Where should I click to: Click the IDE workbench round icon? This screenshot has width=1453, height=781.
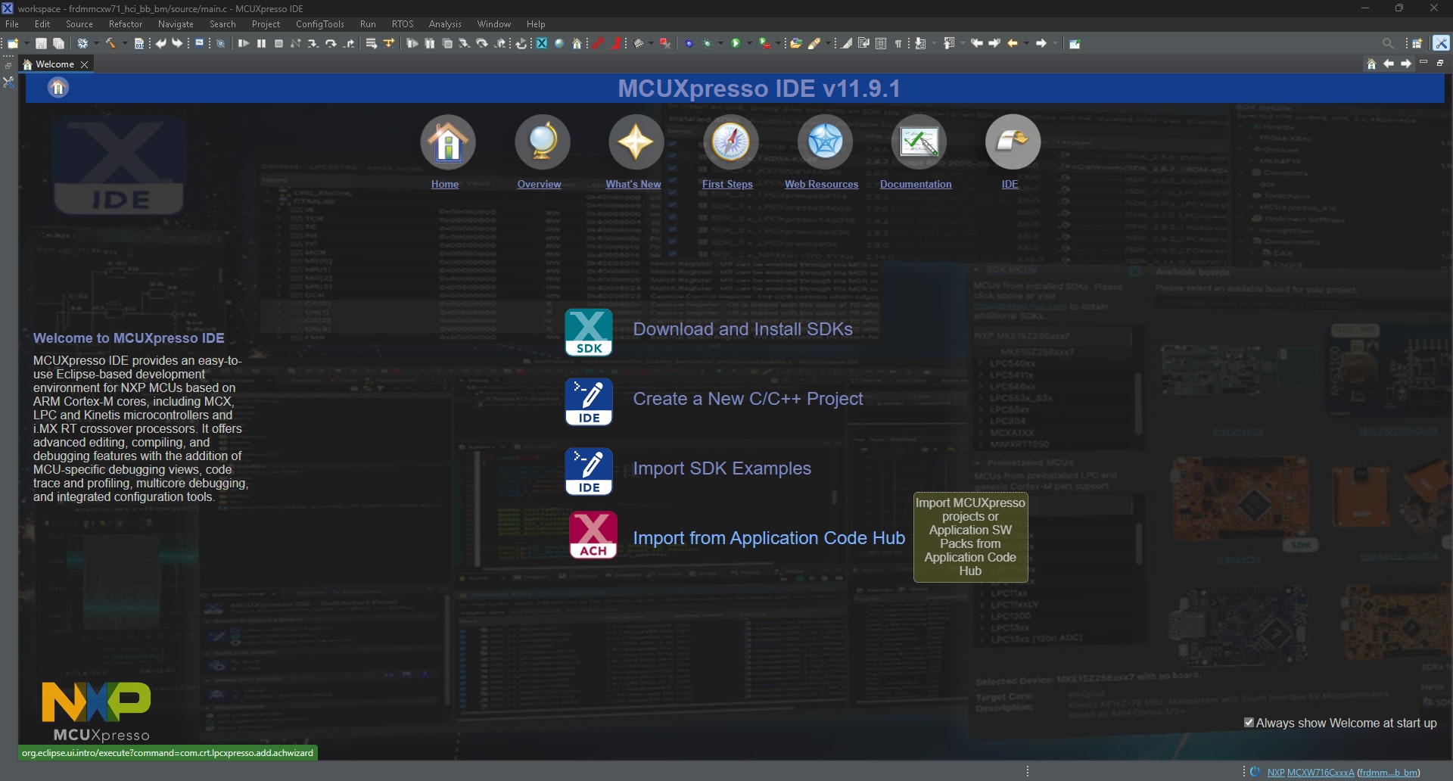[1013, 142]
